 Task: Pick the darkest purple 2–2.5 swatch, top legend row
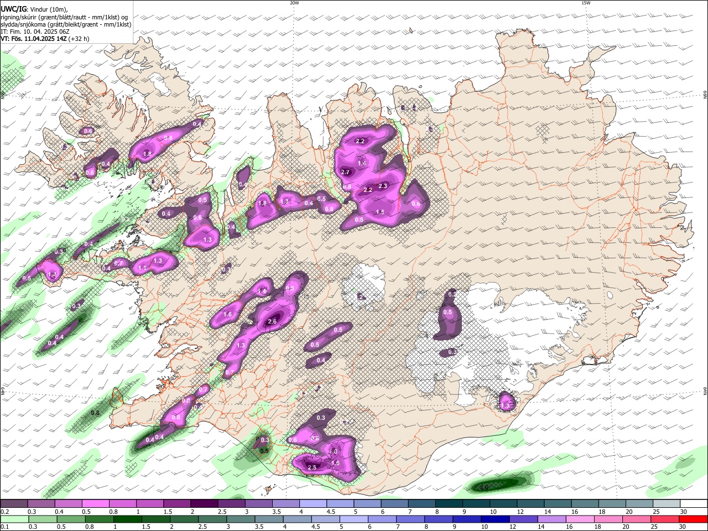(x=204, y=504)
